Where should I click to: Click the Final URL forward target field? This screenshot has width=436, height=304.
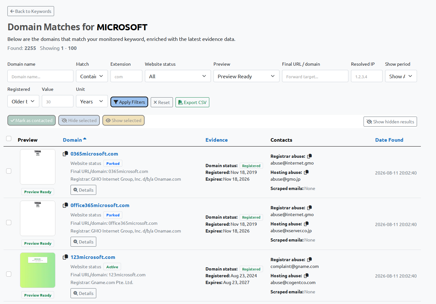coord(315,76)
